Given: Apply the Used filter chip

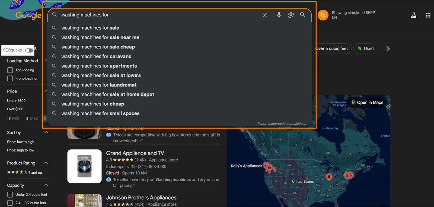Looking at the screenshot, I should pyautogui.click(x=366, y=48).
